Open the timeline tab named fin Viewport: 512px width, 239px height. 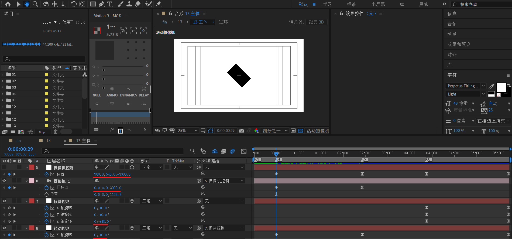tap(18, 141)
